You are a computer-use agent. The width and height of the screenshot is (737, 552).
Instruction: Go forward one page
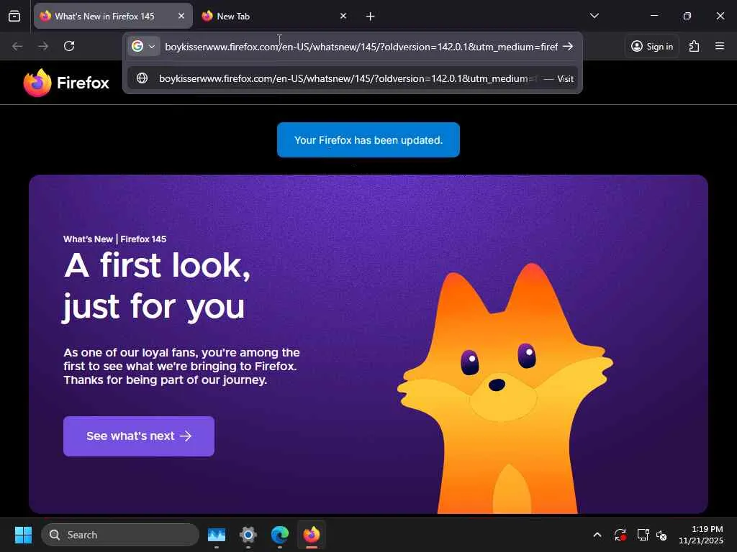click(x=43, y=46)
